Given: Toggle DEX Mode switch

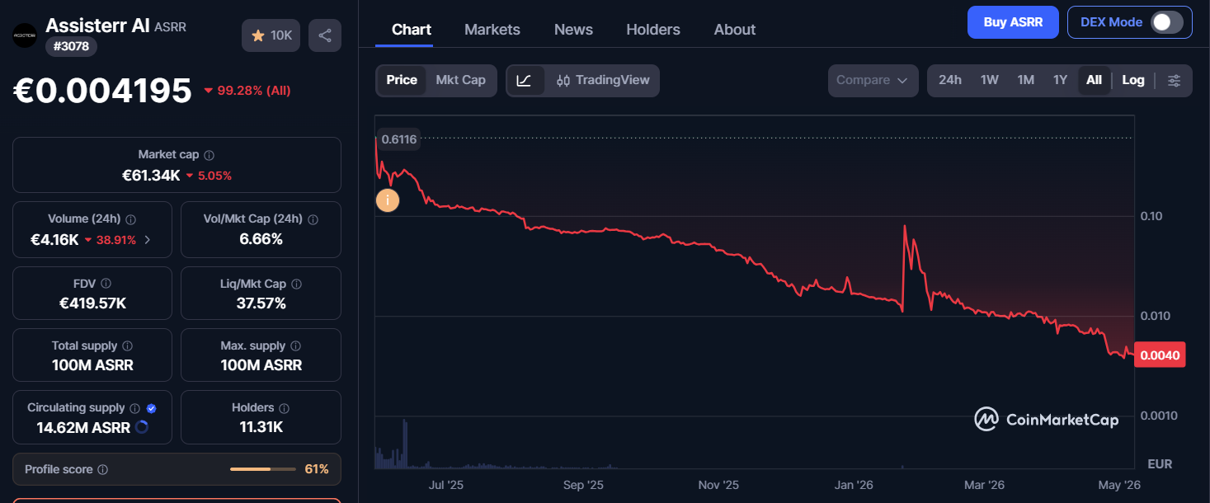Looking at the screenshot, I should [x=1167, y=22].
